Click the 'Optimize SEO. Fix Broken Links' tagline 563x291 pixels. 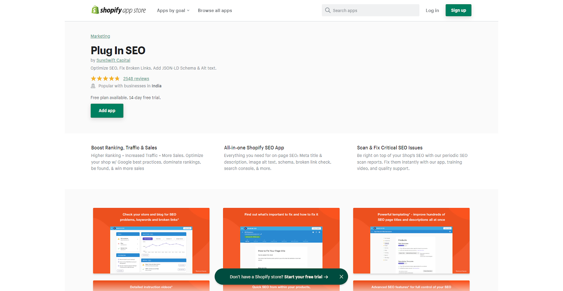point(153,68)
